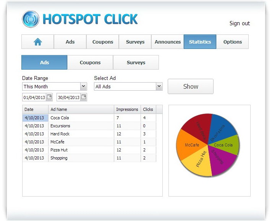The image size is (272, 221).
Task: Select the Ads statistics sub-tab
Action: (x=44, y=62)
